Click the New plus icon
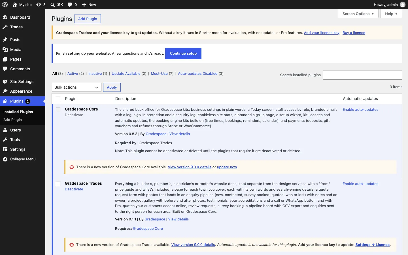This screenshot has height=255, width=408. click(x=84, y=5)
